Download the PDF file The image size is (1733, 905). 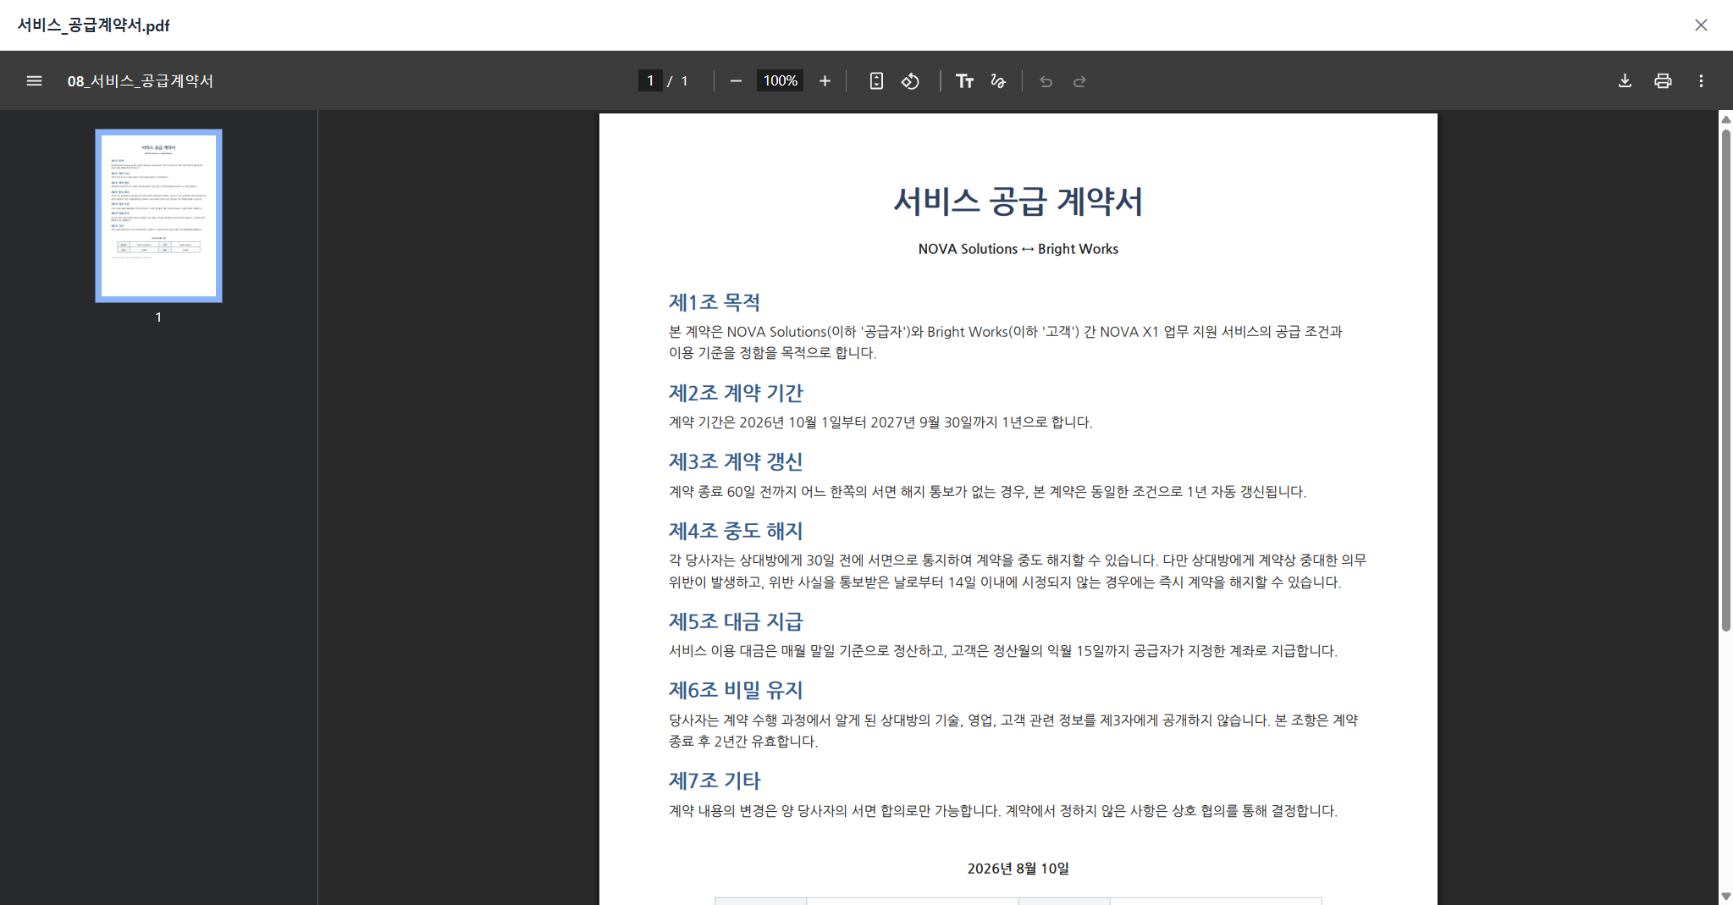coord(1625,81)
